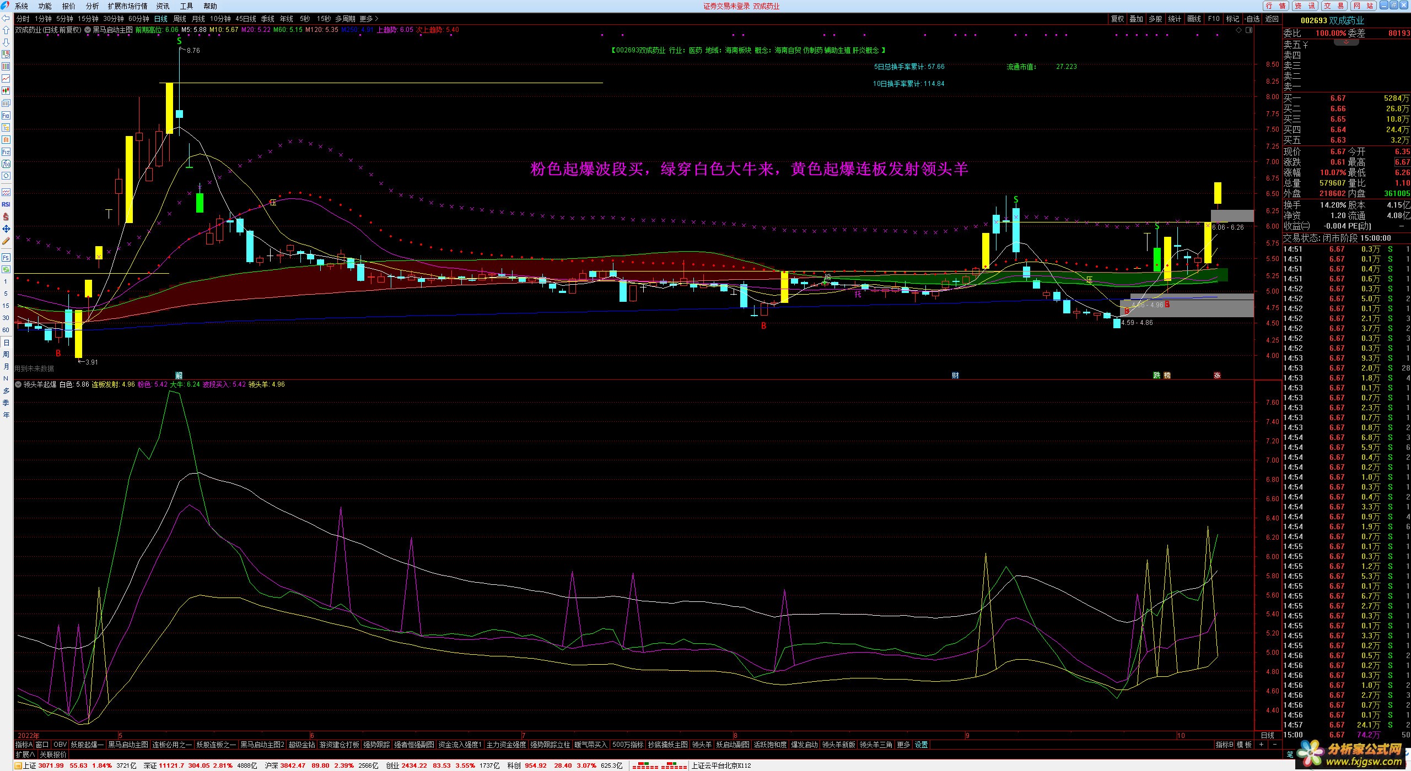Screen dimensions: 1411x771
Task: Click the 返回 return button
Action: coord(1272,19)
